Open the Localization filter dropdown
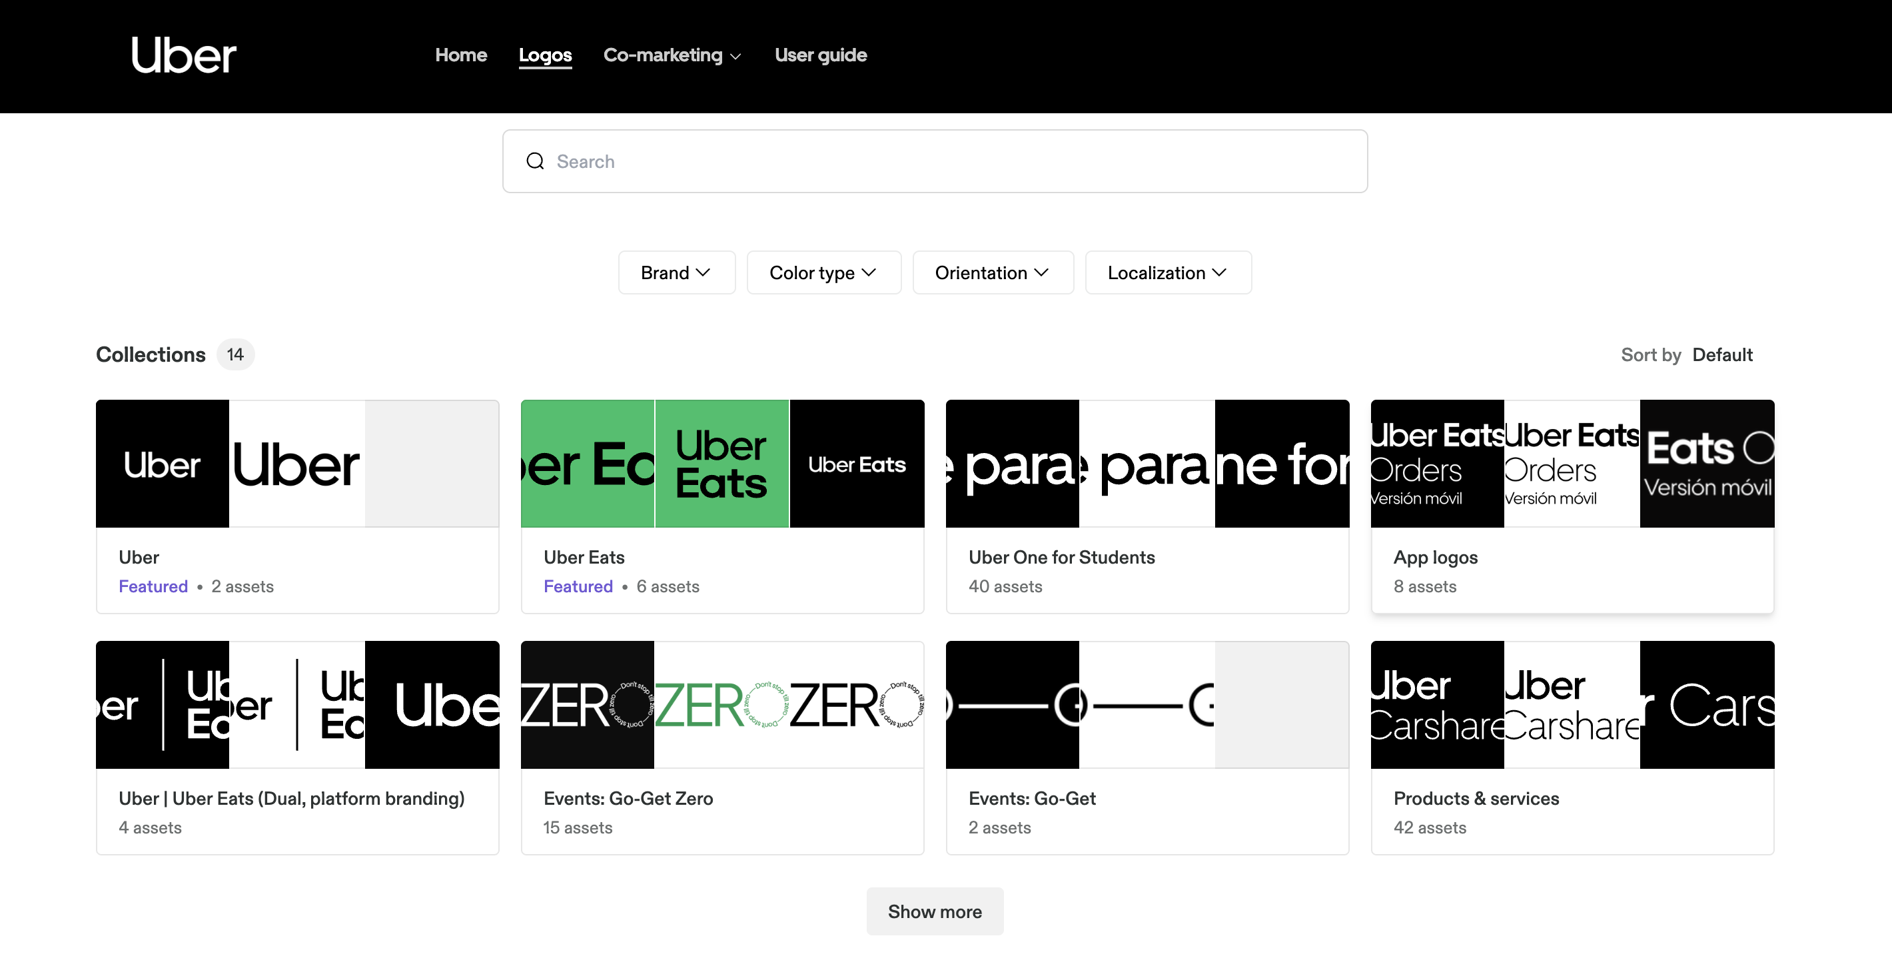The height and width of the screenshot is (978, 1892). click(1168, 272)
